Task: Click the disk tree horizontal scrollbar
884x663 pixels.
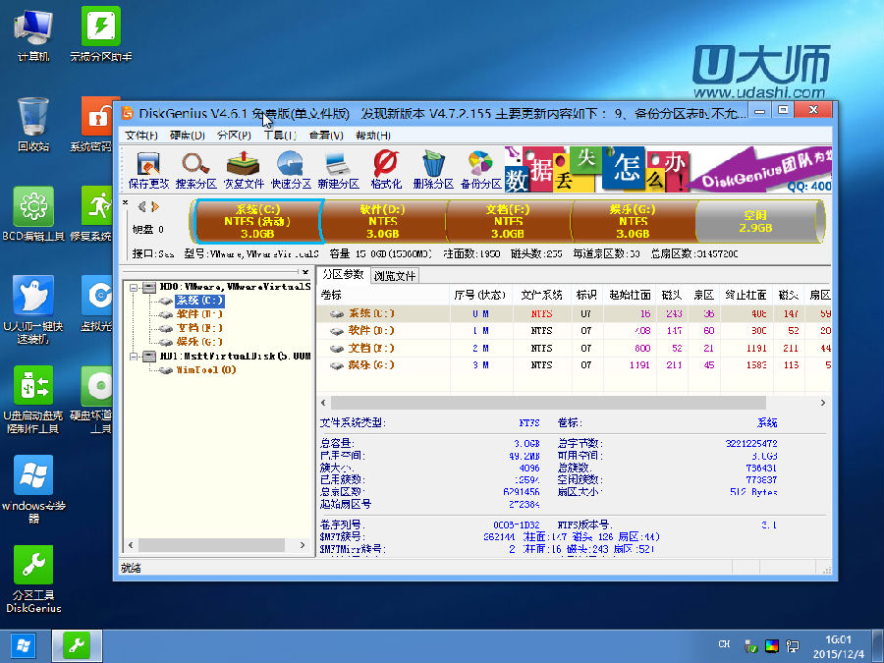Action: click(x=211, y=545)
